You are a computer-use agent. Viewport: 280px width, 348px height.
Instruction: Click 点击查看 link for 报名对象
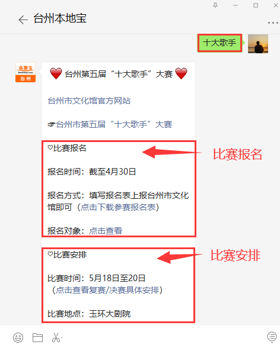[106, 231]
